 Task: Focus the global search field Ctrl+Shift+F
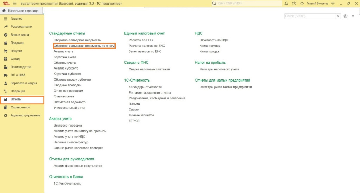click(x=249, y=4)
